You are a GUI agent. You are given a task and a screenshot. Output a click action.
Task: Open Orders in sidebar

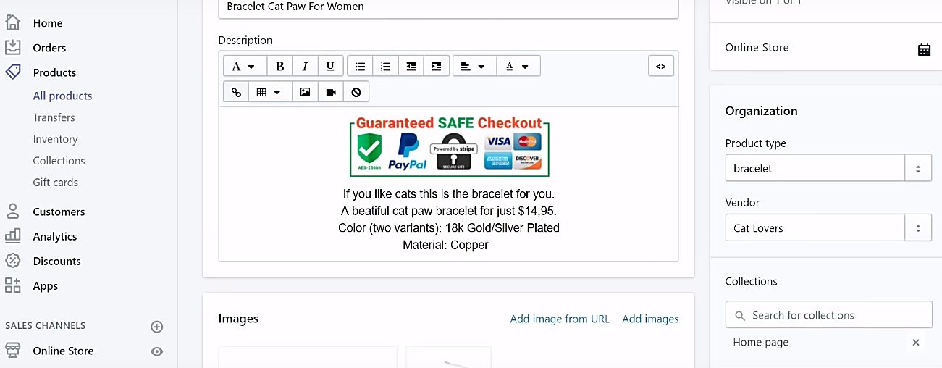click(x=49, y=48)
